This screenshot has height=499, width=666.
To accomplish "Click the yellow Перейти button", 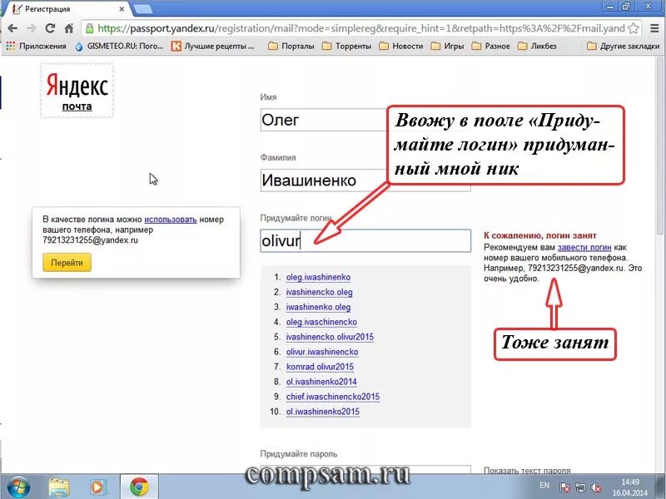I will click(x=67, y=263).
